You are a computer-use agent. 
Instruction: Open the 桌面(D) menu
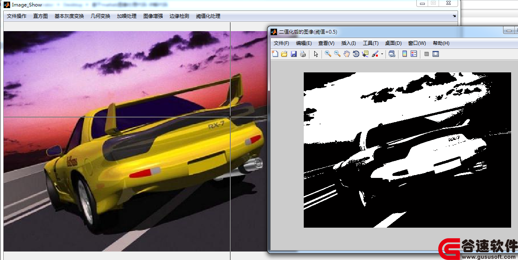(x=393, y=43)
